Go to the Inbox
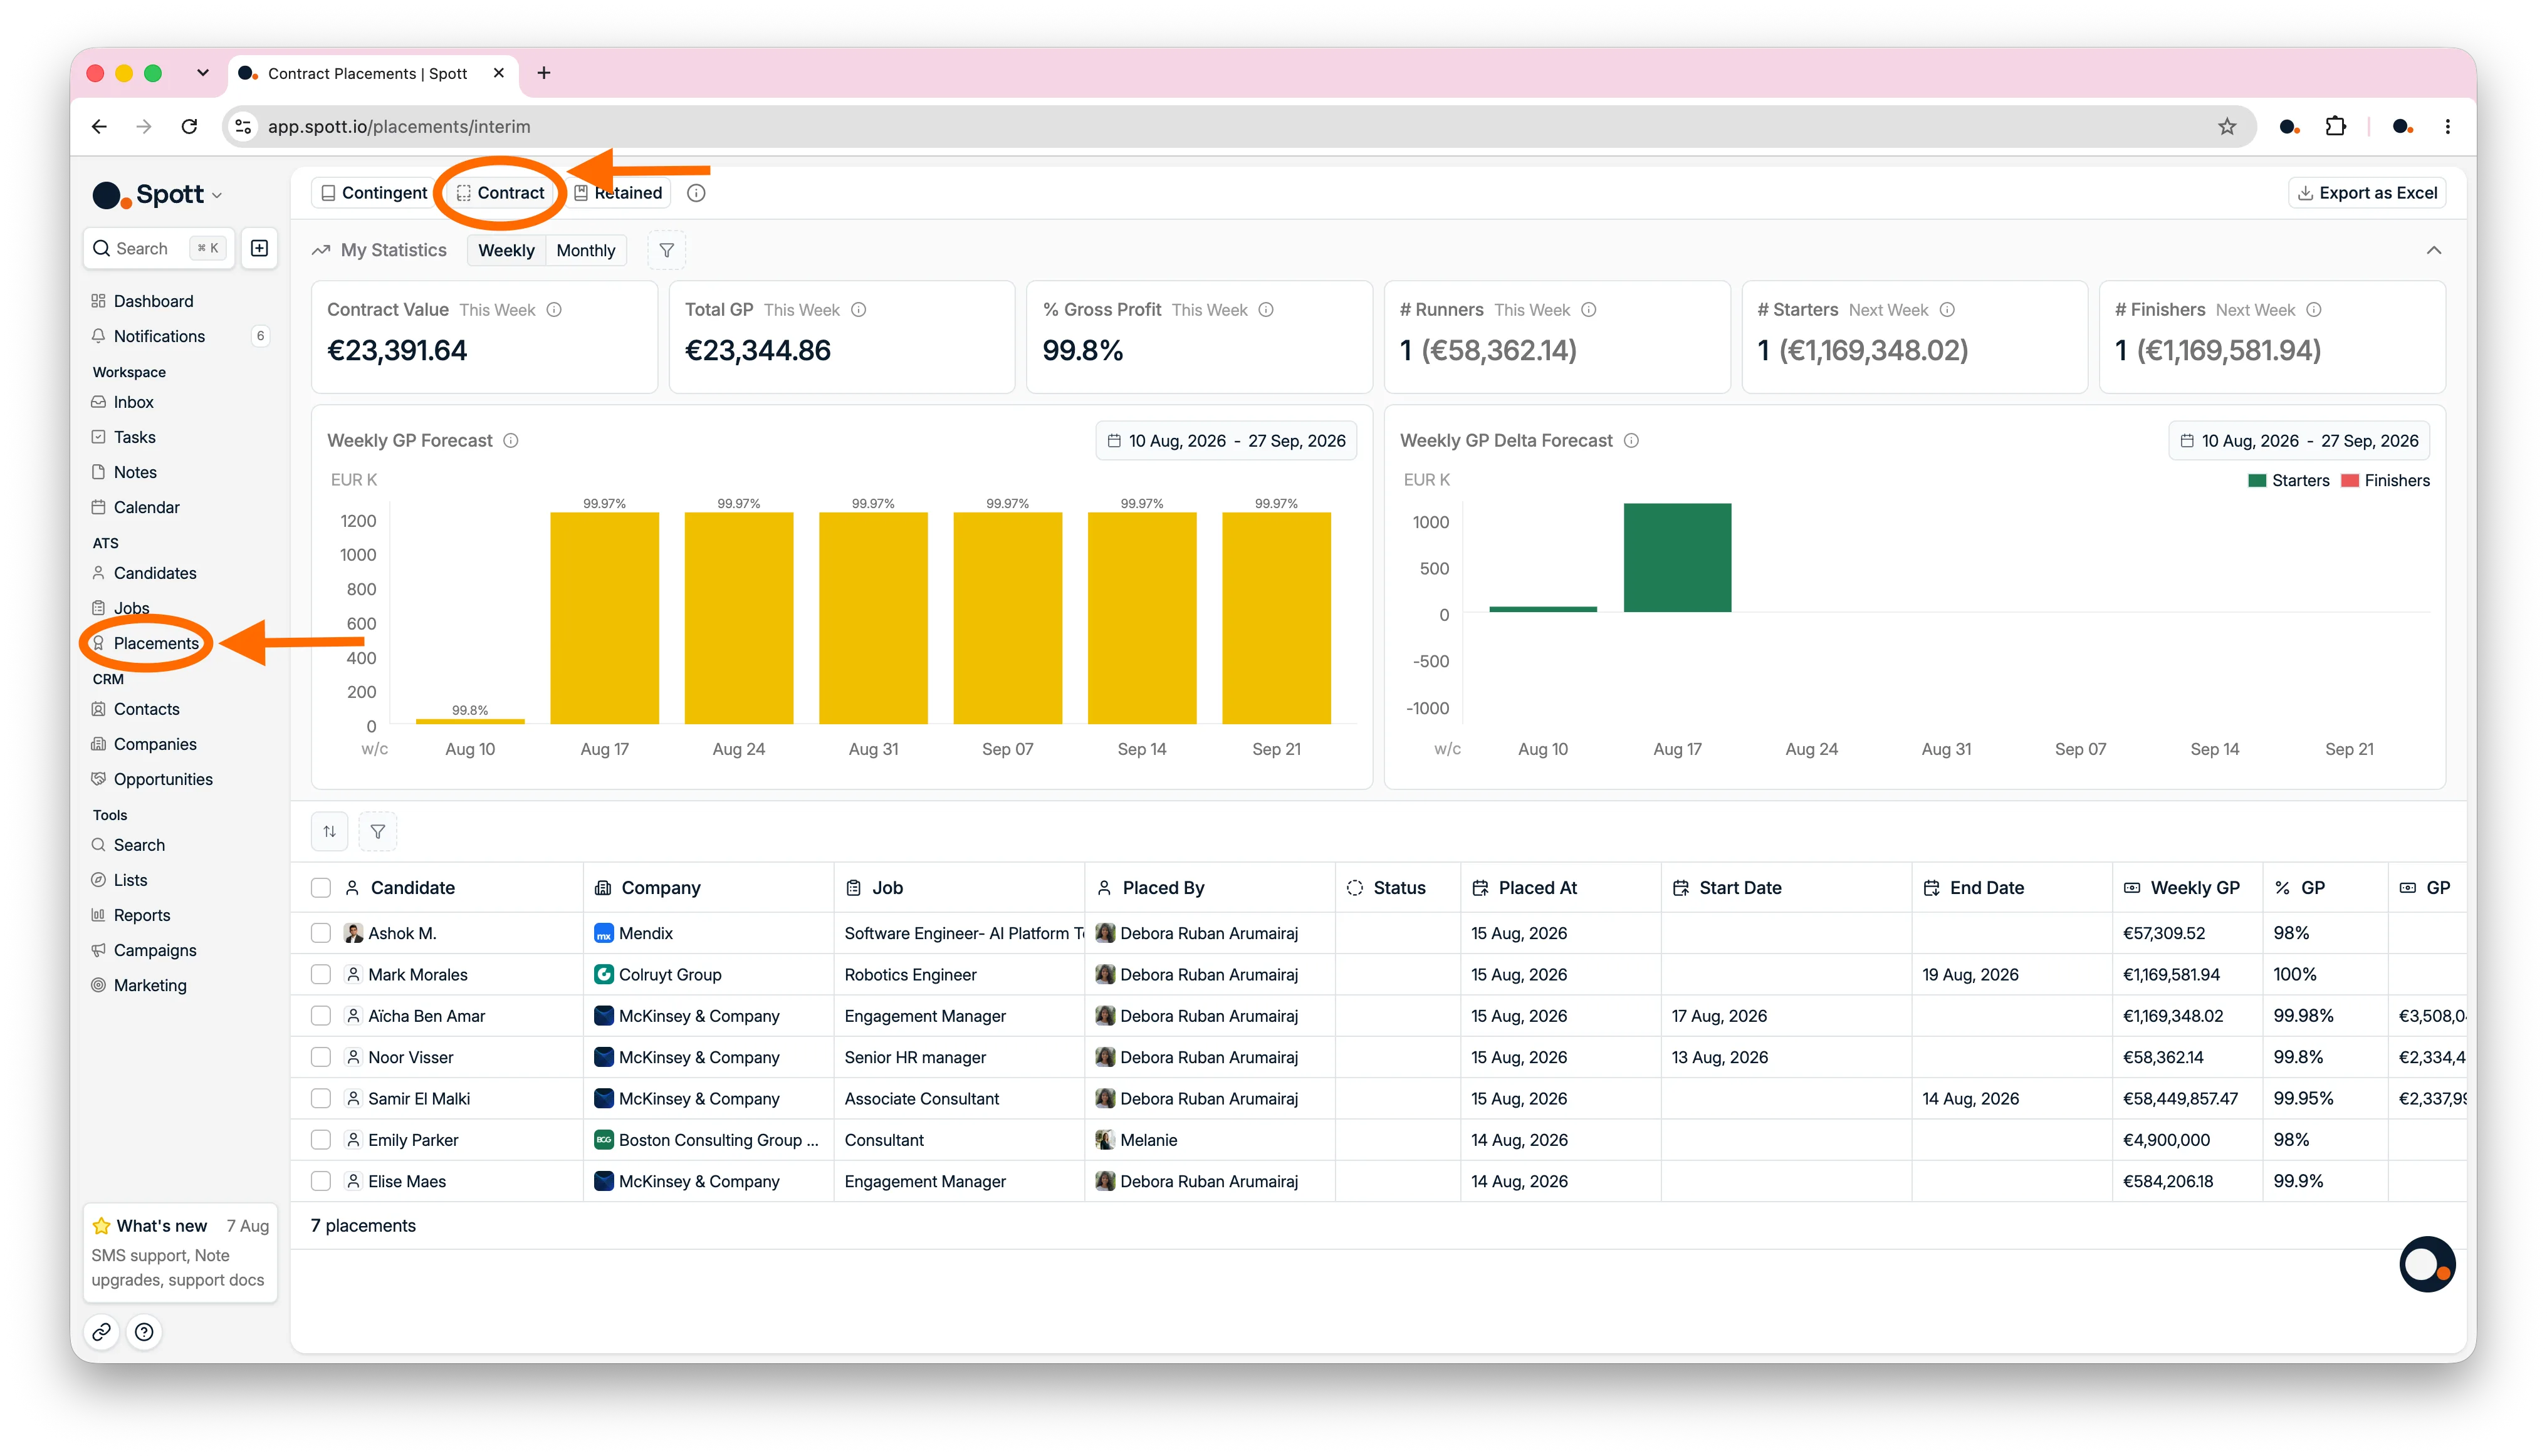 tap(133, 402)
